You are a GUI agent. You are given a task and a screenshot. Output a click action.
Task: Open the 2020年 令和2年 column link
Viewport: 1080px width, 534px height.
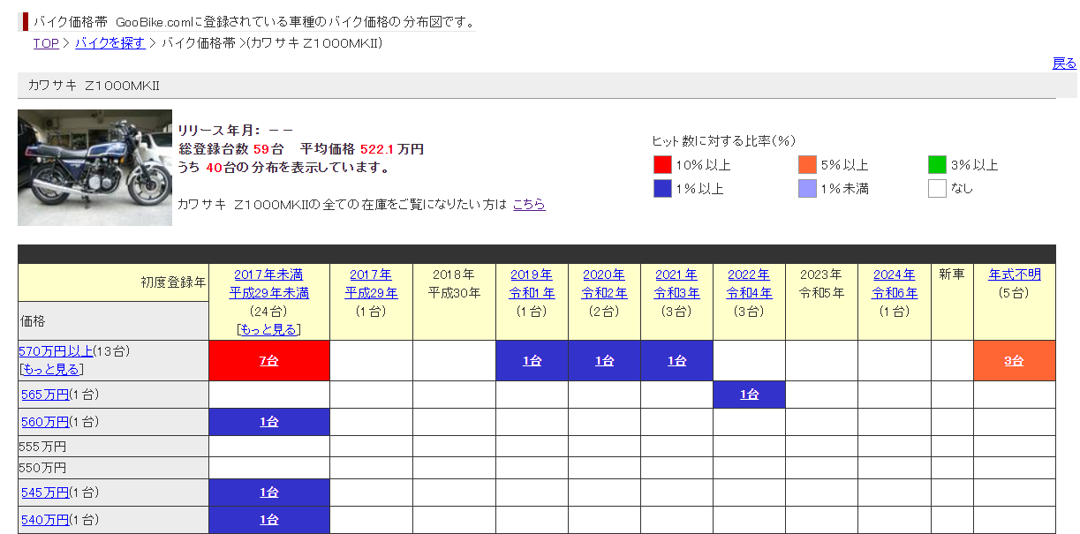click(x=604, y=283)
